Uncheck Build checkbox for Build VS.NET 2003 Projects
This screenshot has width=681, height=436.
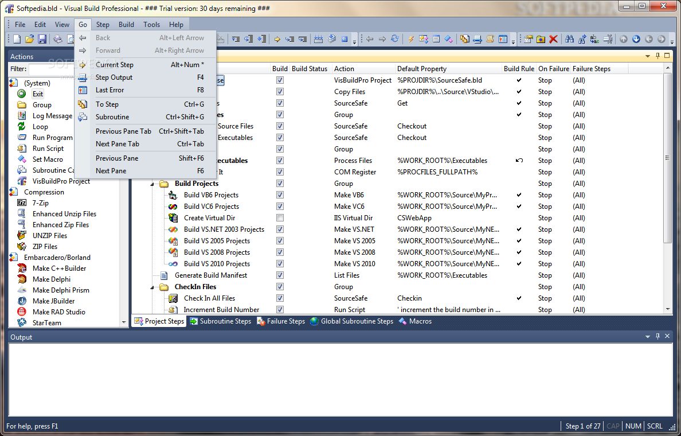click(280, 229)
